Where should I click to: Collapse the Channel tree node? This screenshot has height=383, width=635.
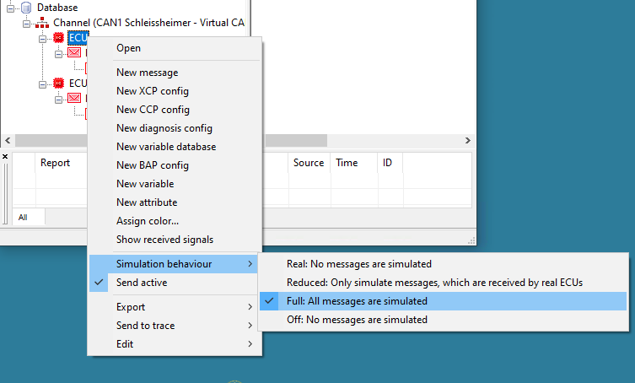tap(28, 24)
